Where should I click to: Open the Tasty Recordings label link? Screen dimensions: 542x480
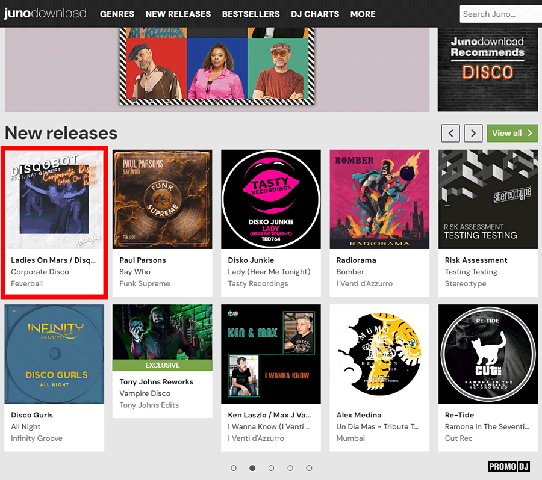coord(258,283)
